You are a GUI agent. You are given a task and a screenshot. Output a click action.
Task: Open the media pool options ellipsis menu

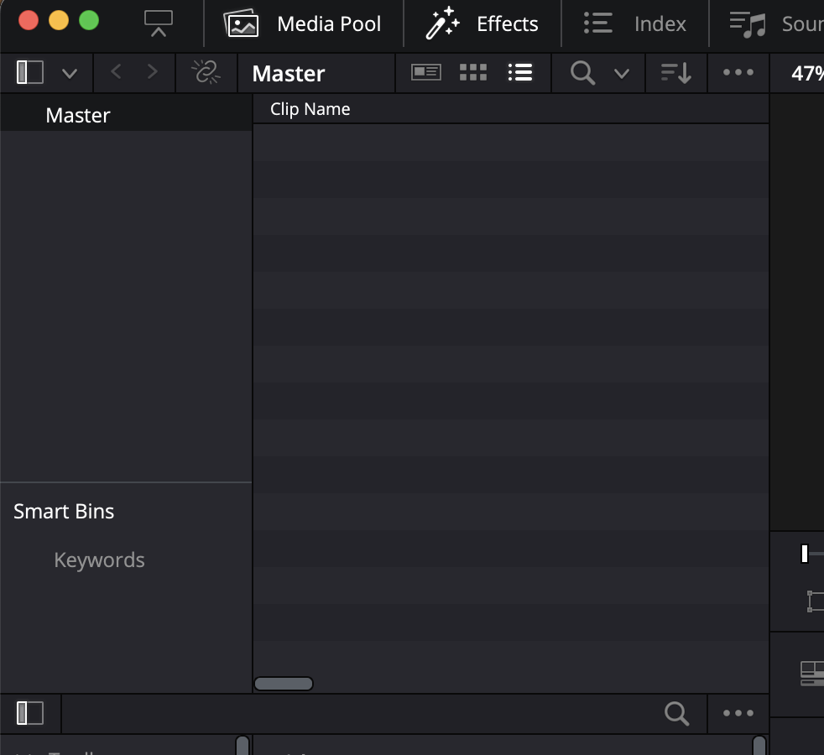click(x=738, y=73)
